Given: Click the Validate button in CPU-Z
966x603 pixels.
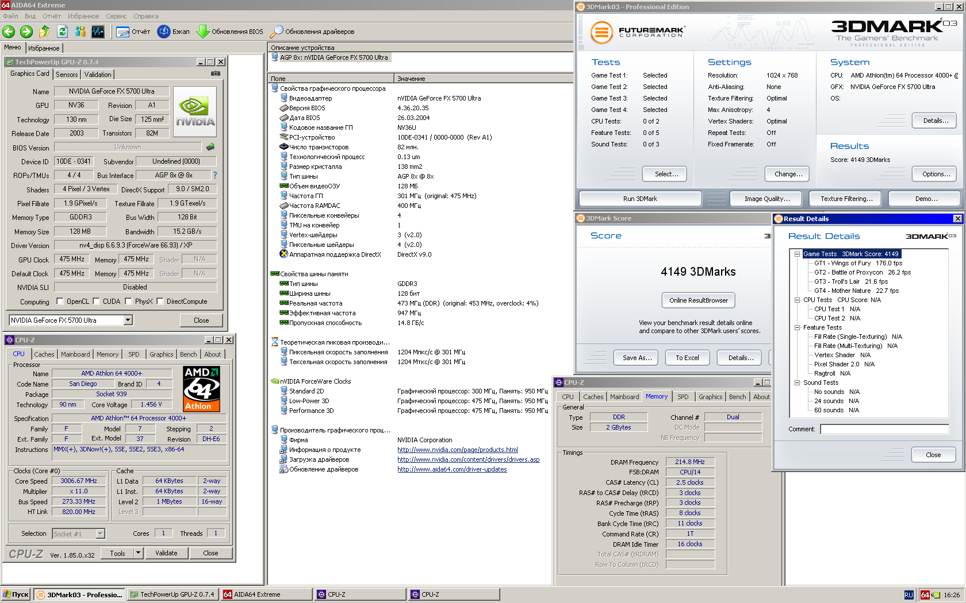Looking at the screenshot, I should pyautogui.click(x=166, y=553).
